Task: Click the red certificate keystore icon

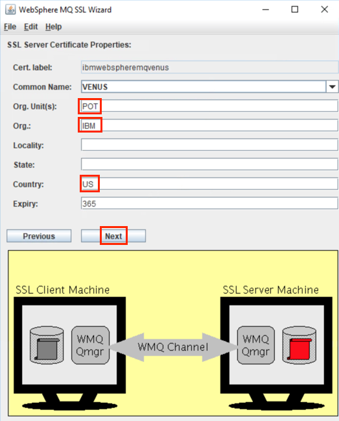Action: coord(299,345)
